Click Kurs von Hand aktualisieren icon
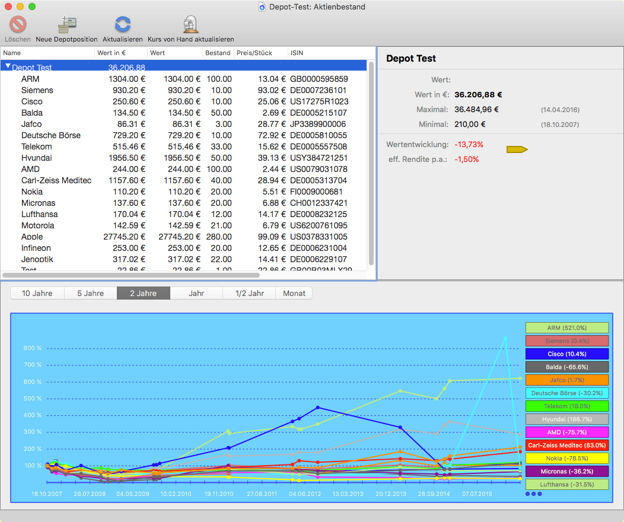The width and height of the screenshot is (624, 522). pos(190,25)
